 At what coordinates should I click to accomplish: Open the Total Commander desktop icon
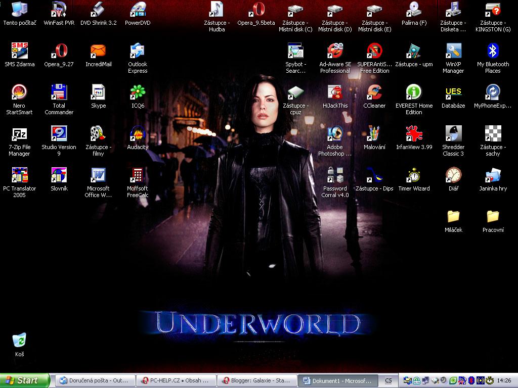59,93
